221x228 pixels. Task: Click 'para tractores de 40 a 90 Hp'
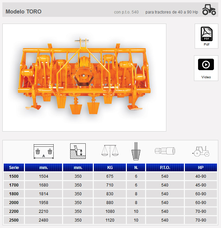point(172,12)
